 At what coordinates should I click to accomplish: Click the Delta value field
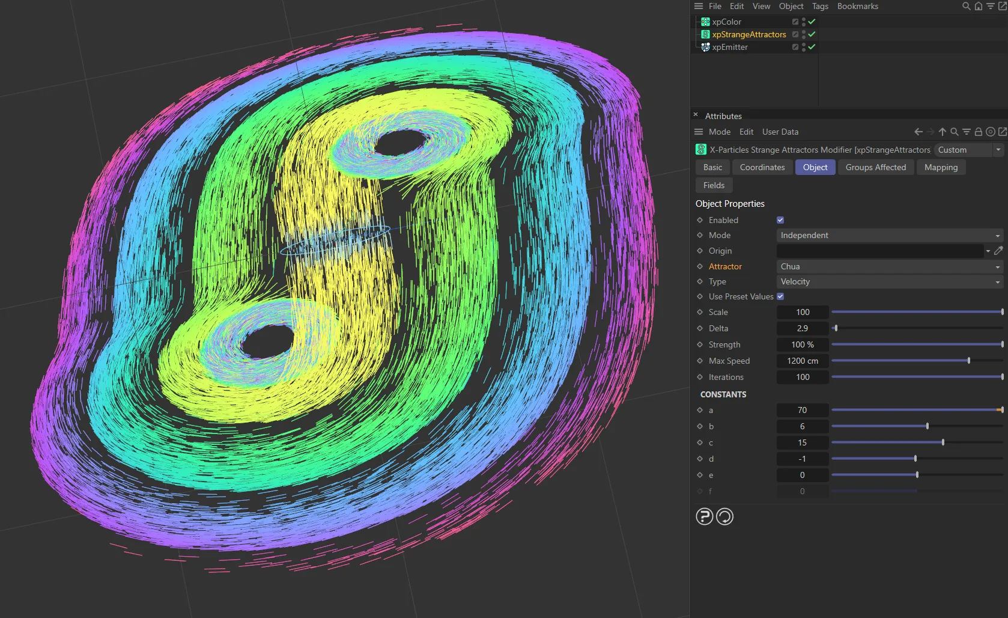click(x=803, y=328)
